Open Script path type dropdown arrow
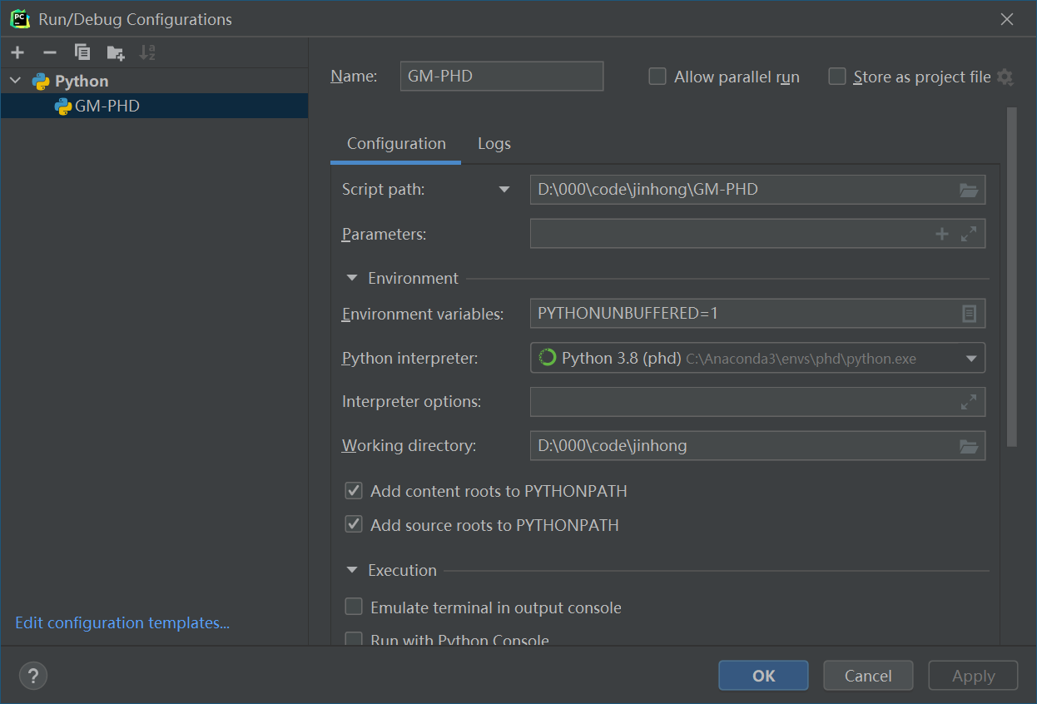Image resolution: width=1037 pixels, height=704 pixels. (x=504, y=190)
